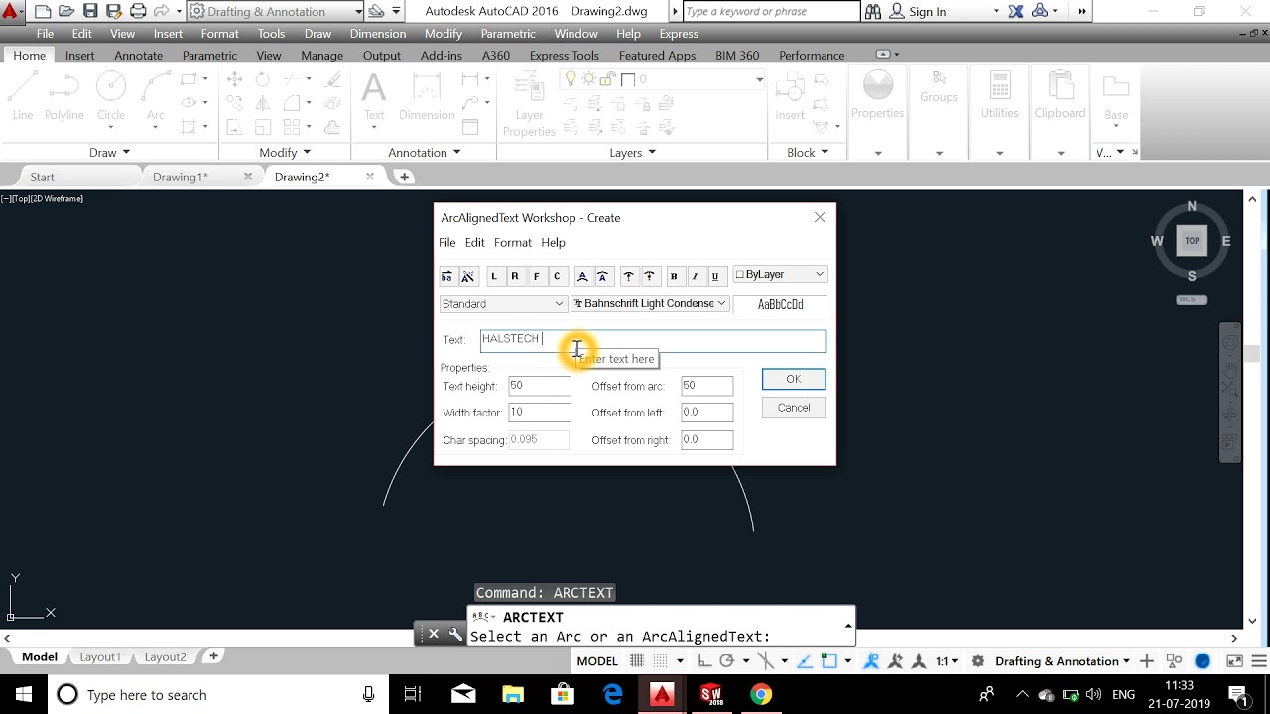The image size is (1270, 714).
Task: Open Windows Start menu
Action: pyautogui.click(x=23, y=694)
